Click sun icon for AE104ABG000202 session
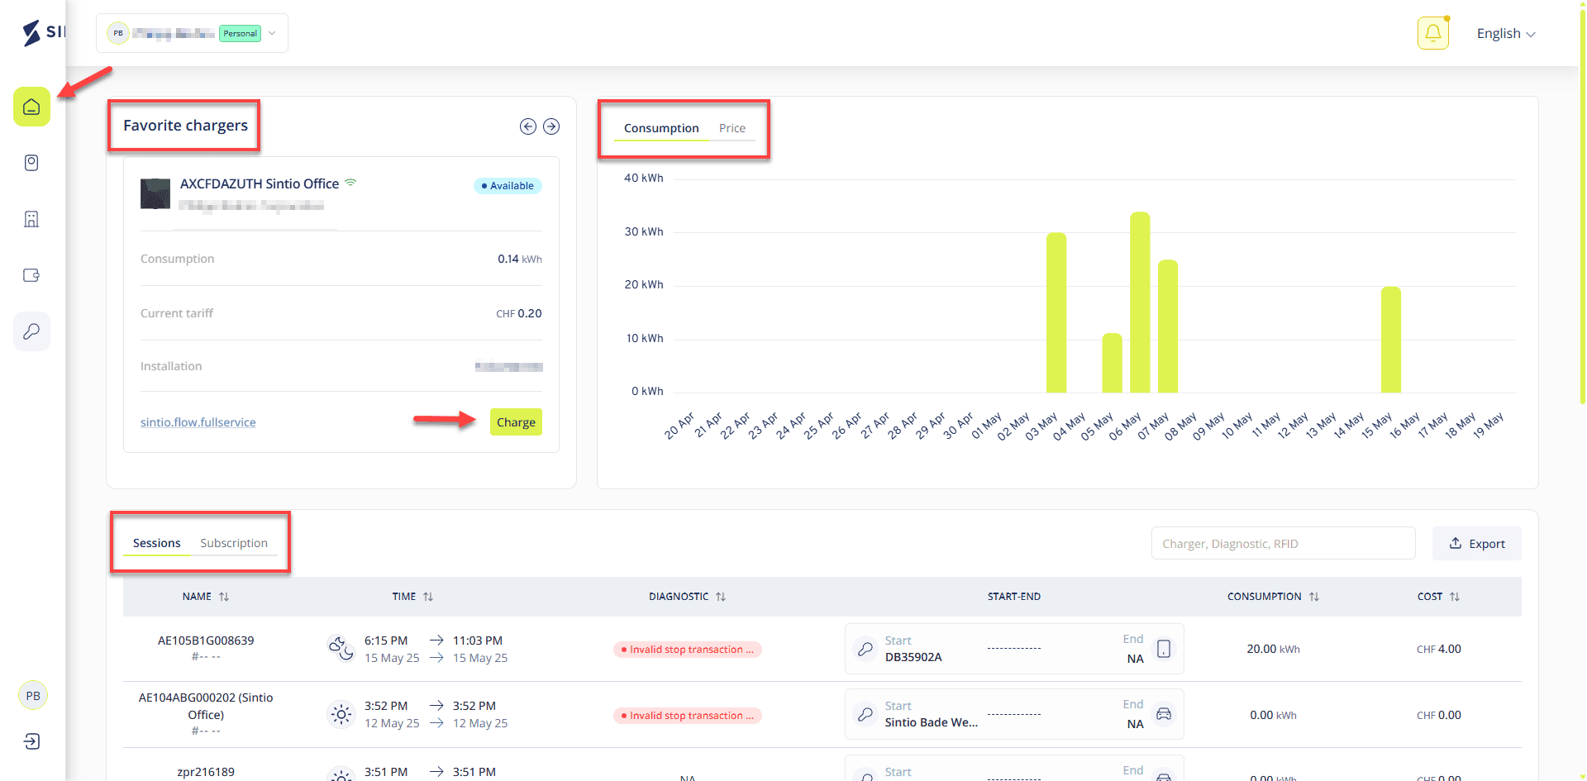1587x781 pixels. click(x=341, y=714)
